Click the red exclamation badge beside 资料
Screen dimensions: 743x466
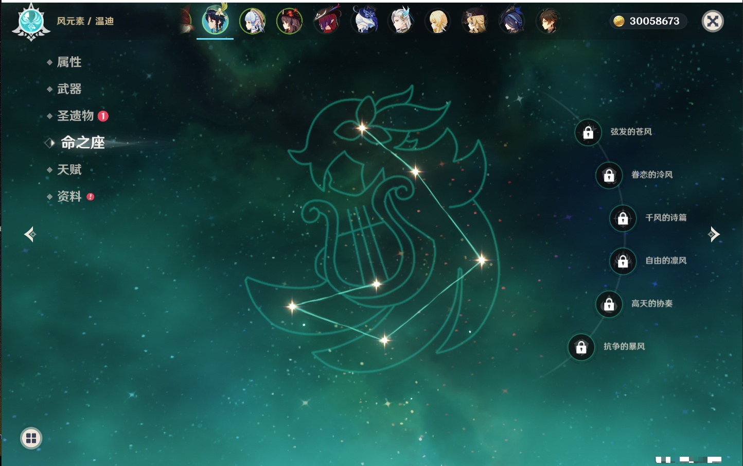coord(91,197)
